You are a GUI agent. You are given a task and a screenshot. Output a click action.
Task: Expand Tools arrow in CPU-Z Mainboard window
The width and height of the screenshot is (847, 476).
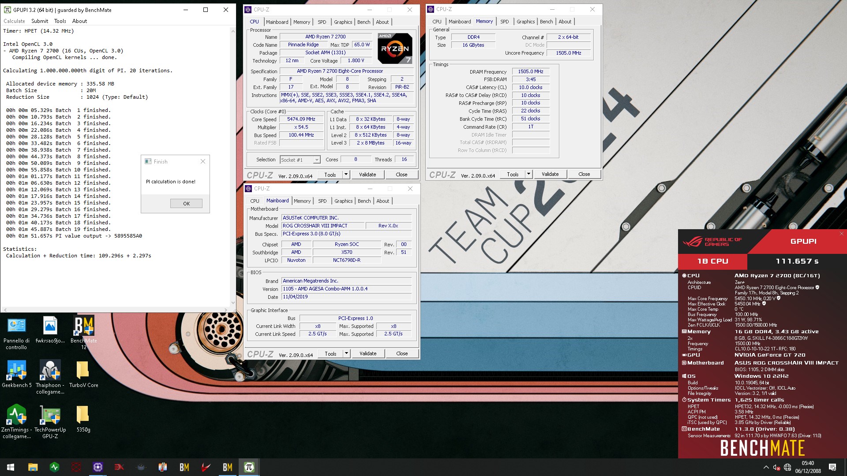346,353
